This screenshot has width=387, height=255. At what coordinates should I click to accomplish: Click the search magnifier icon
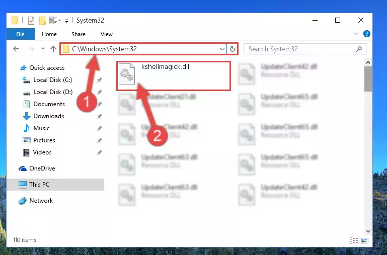[x=359, y=49]
